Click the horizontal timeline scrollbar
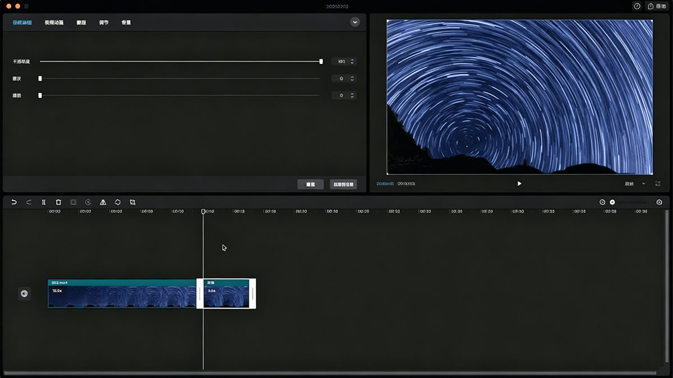673x378 pixels. click(x=330, y=373)
